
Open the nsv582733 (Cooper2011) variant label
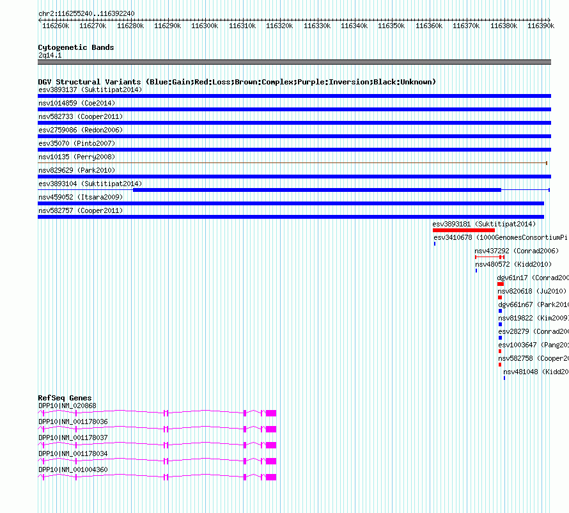tap(81, 116)
